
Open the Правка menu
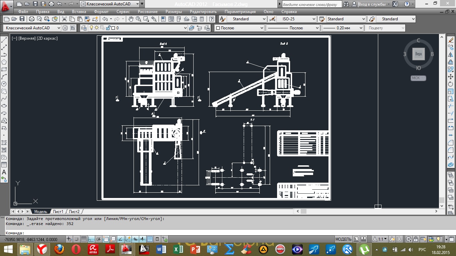tap(43, 11)
